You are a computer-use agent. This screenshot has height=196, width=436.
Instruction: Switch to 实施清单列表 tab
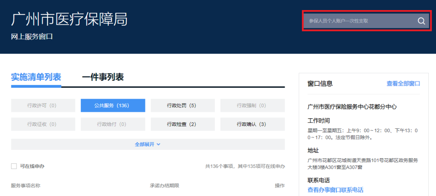tap(36, 77)
